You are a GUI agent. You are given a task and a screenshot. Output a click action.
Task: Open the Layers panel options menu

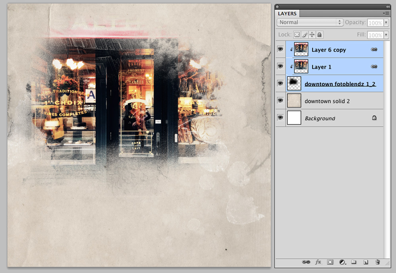386,13
